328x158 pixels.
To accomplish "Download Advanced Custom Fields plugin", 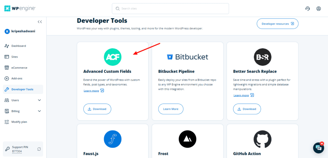I will tap(97, 109).
